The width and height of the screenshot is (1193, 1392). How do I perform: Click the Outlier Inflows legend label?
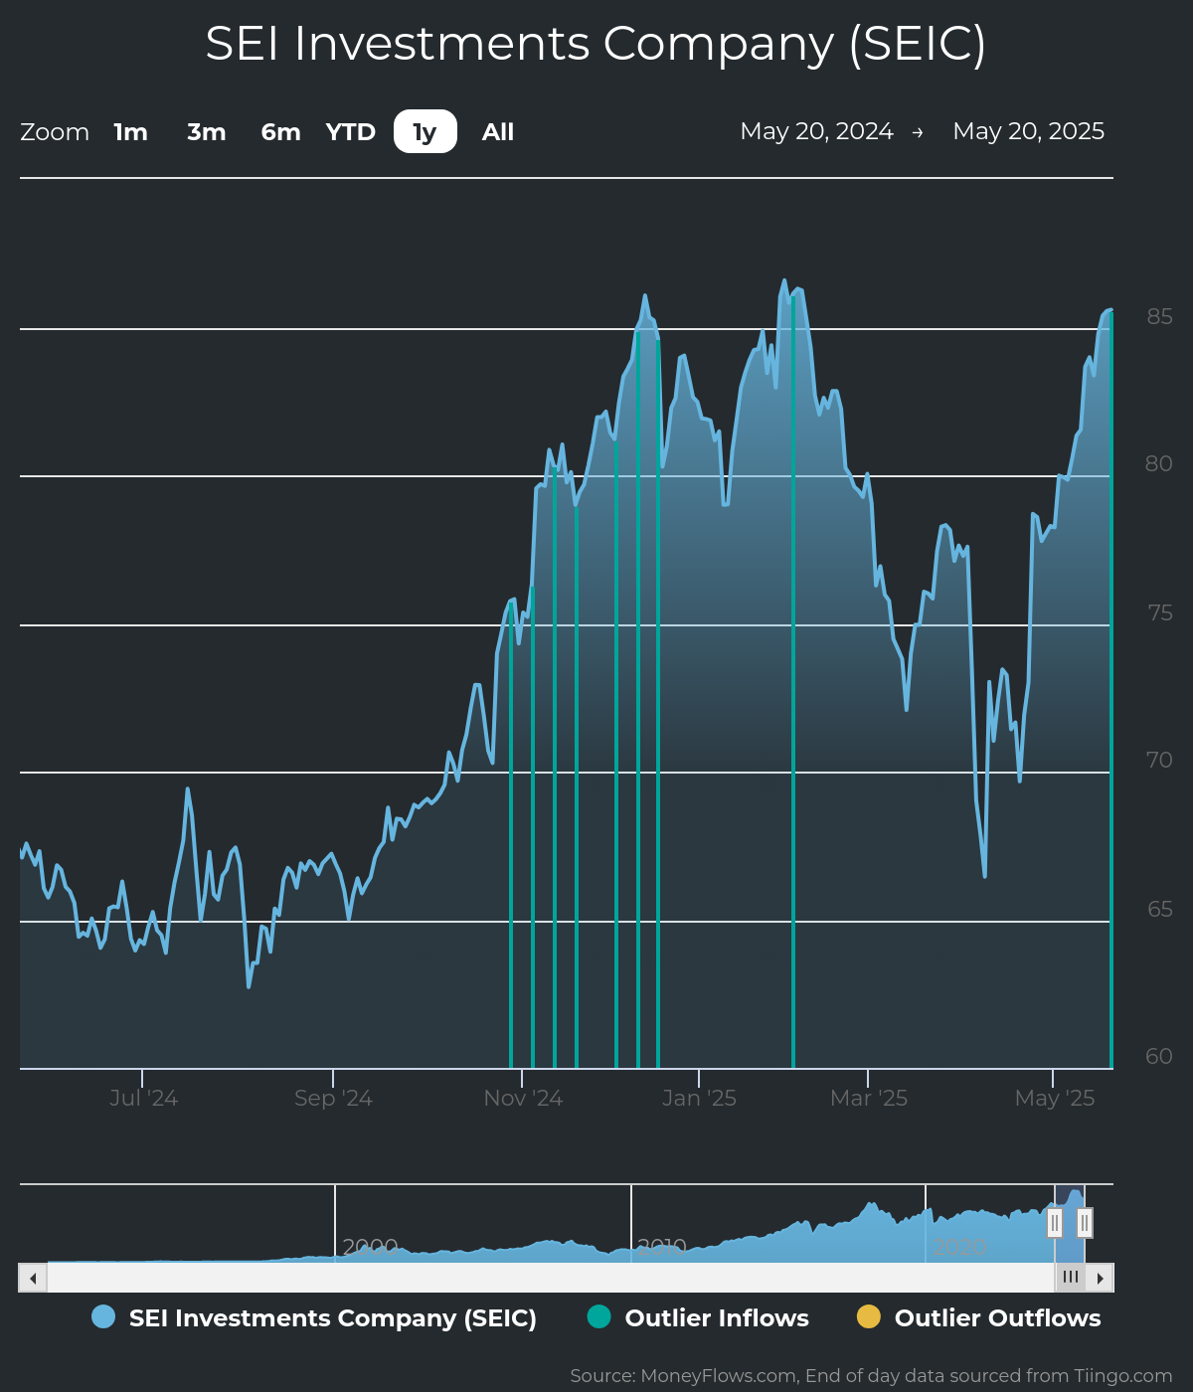click(x=717, y=1317)
